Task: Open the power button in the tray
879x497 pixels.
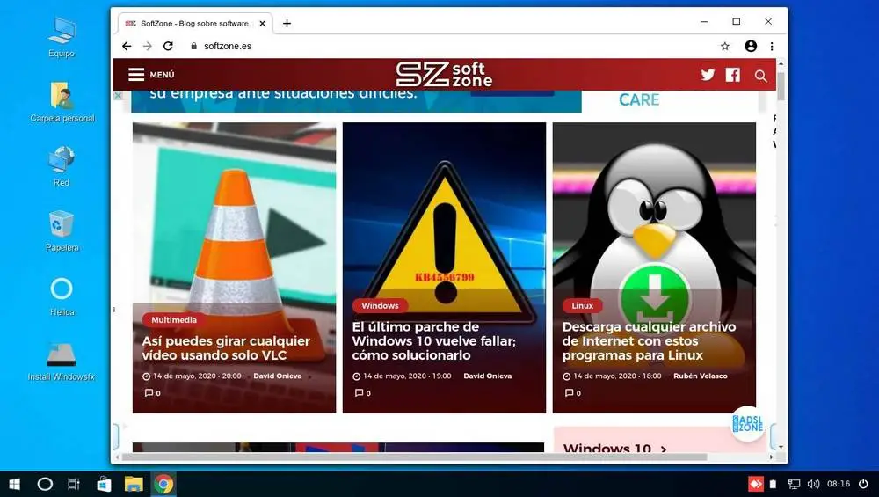Action: tap(863, 484)
